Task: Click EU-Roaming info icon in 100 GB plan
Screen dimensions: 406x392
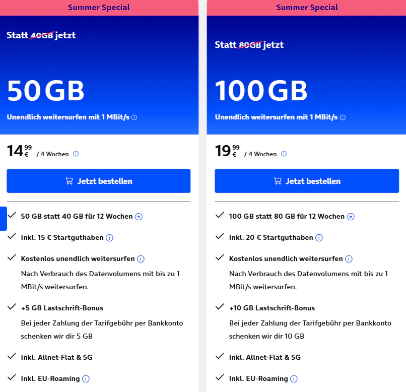Action: pos(294,379)
